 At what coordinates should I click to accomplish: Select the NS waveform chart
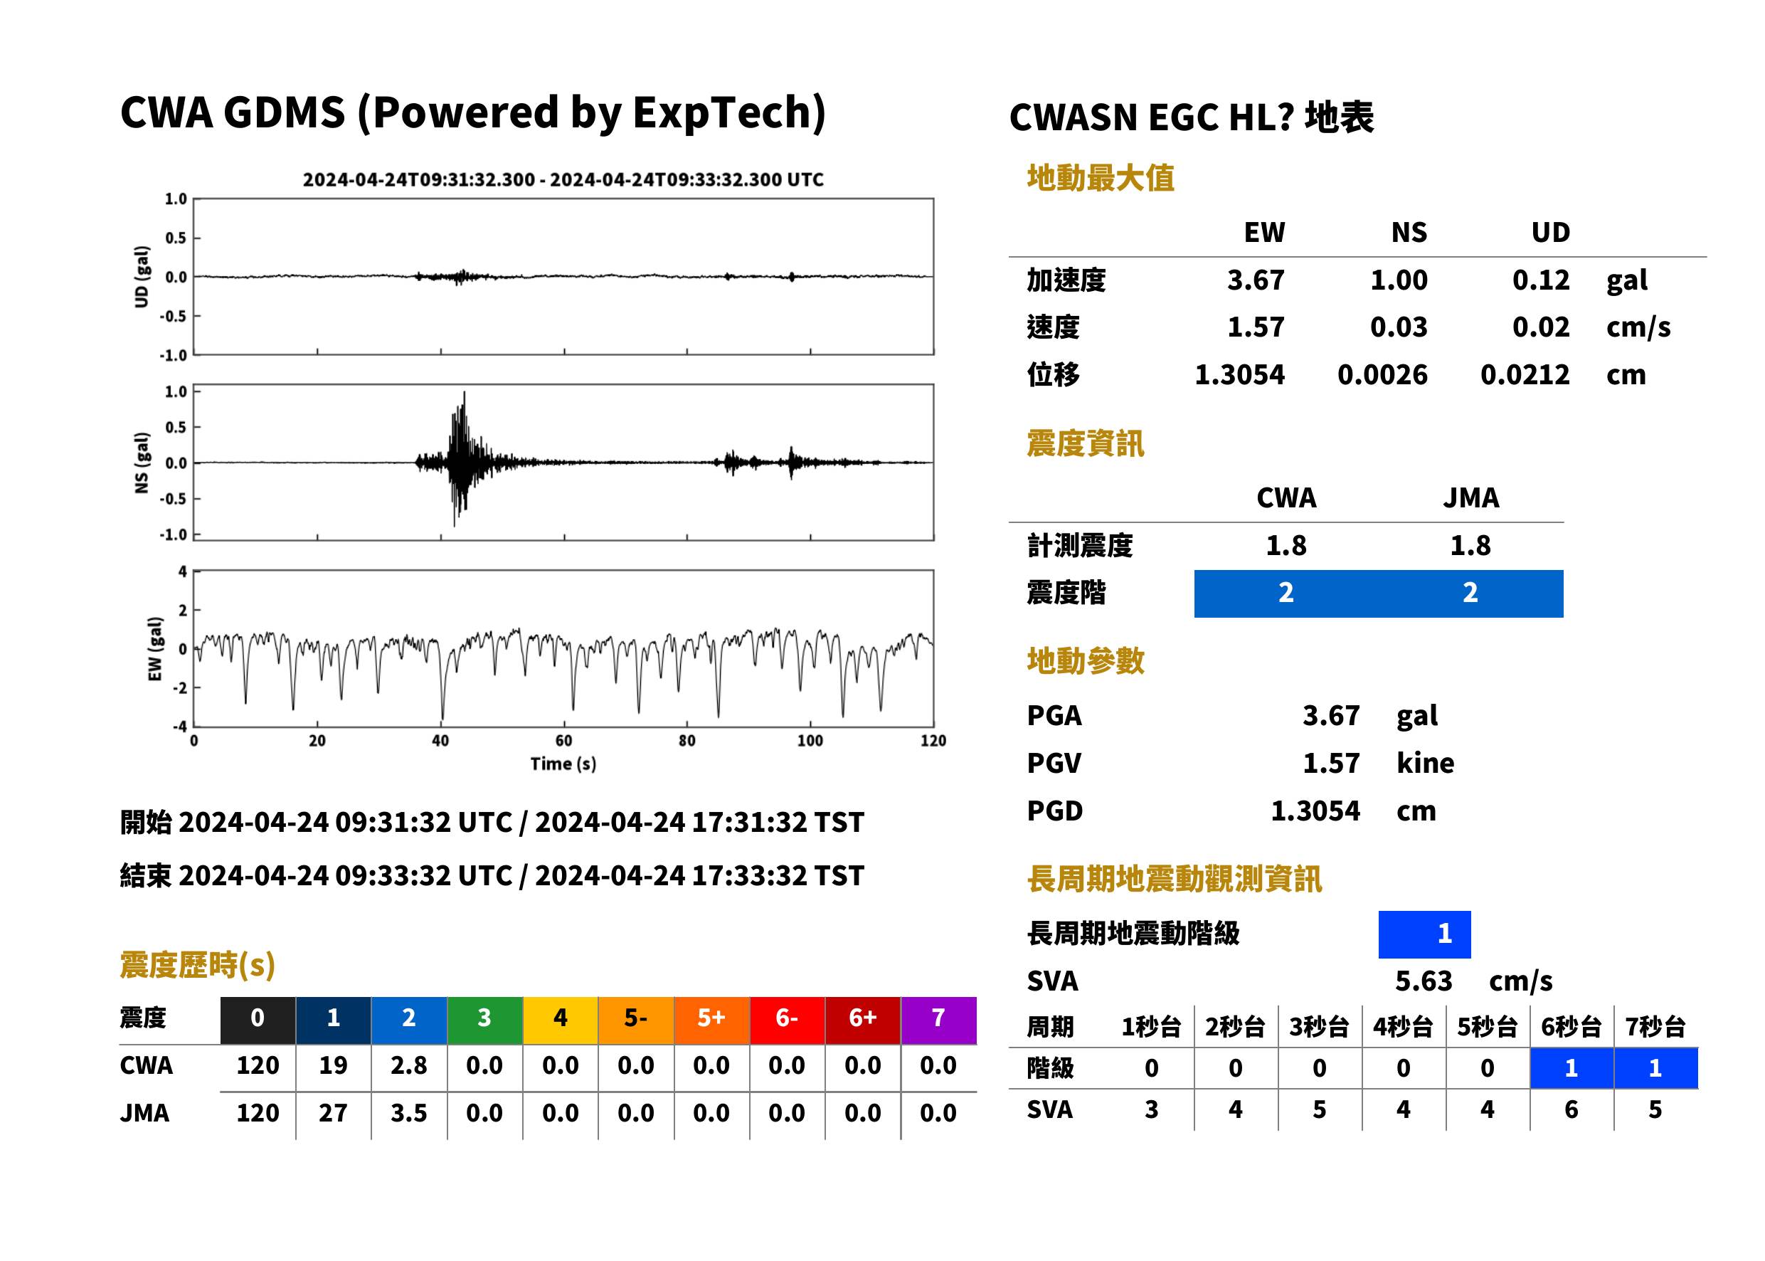click(x=563, y=462)
